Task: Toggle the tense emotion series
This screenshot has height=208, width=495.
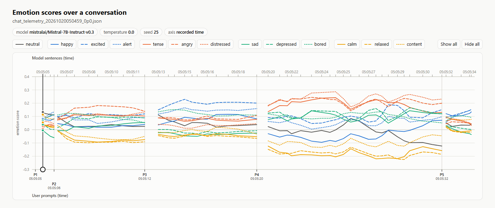Action: click(x=153, y=44)
